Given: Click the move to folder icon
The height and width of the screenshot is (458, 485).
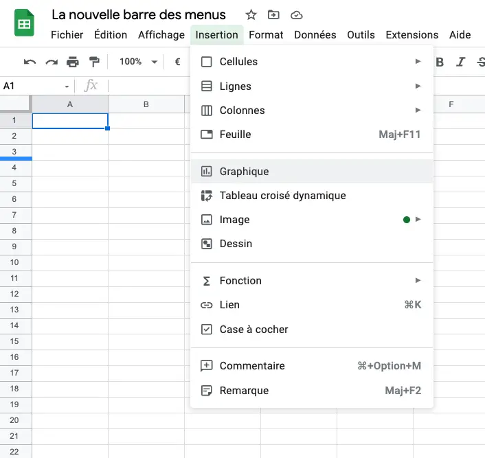Looking at the screenshot, I should (x=273, y=14).
